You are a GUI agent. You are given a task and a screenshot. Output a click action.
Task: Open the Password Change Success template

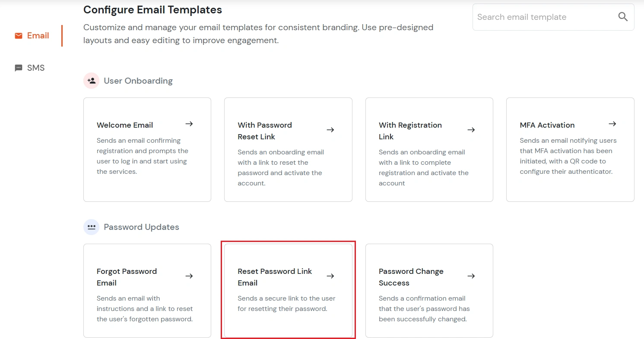tap(429, 290)
